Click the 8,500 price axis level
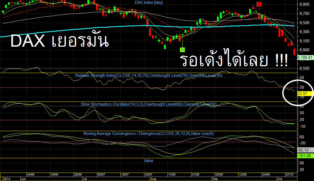Viewport: 314px width, 181px height. pos(305,68)
